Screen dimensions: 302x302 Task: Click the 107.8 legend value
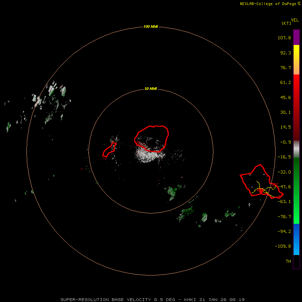[x=284, y=38]
